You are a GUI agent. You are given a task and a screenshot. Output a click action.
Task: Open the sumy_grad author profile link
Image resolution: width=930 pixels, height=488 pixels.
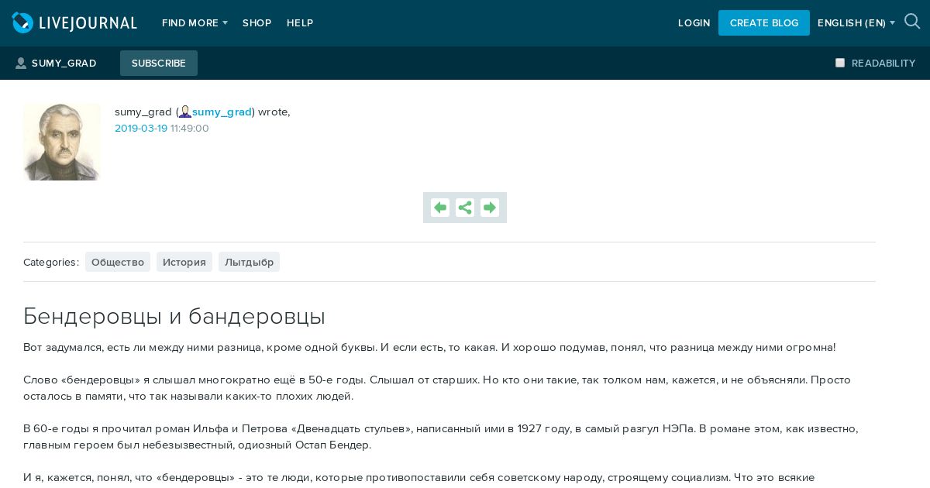[x=222, y=112]
